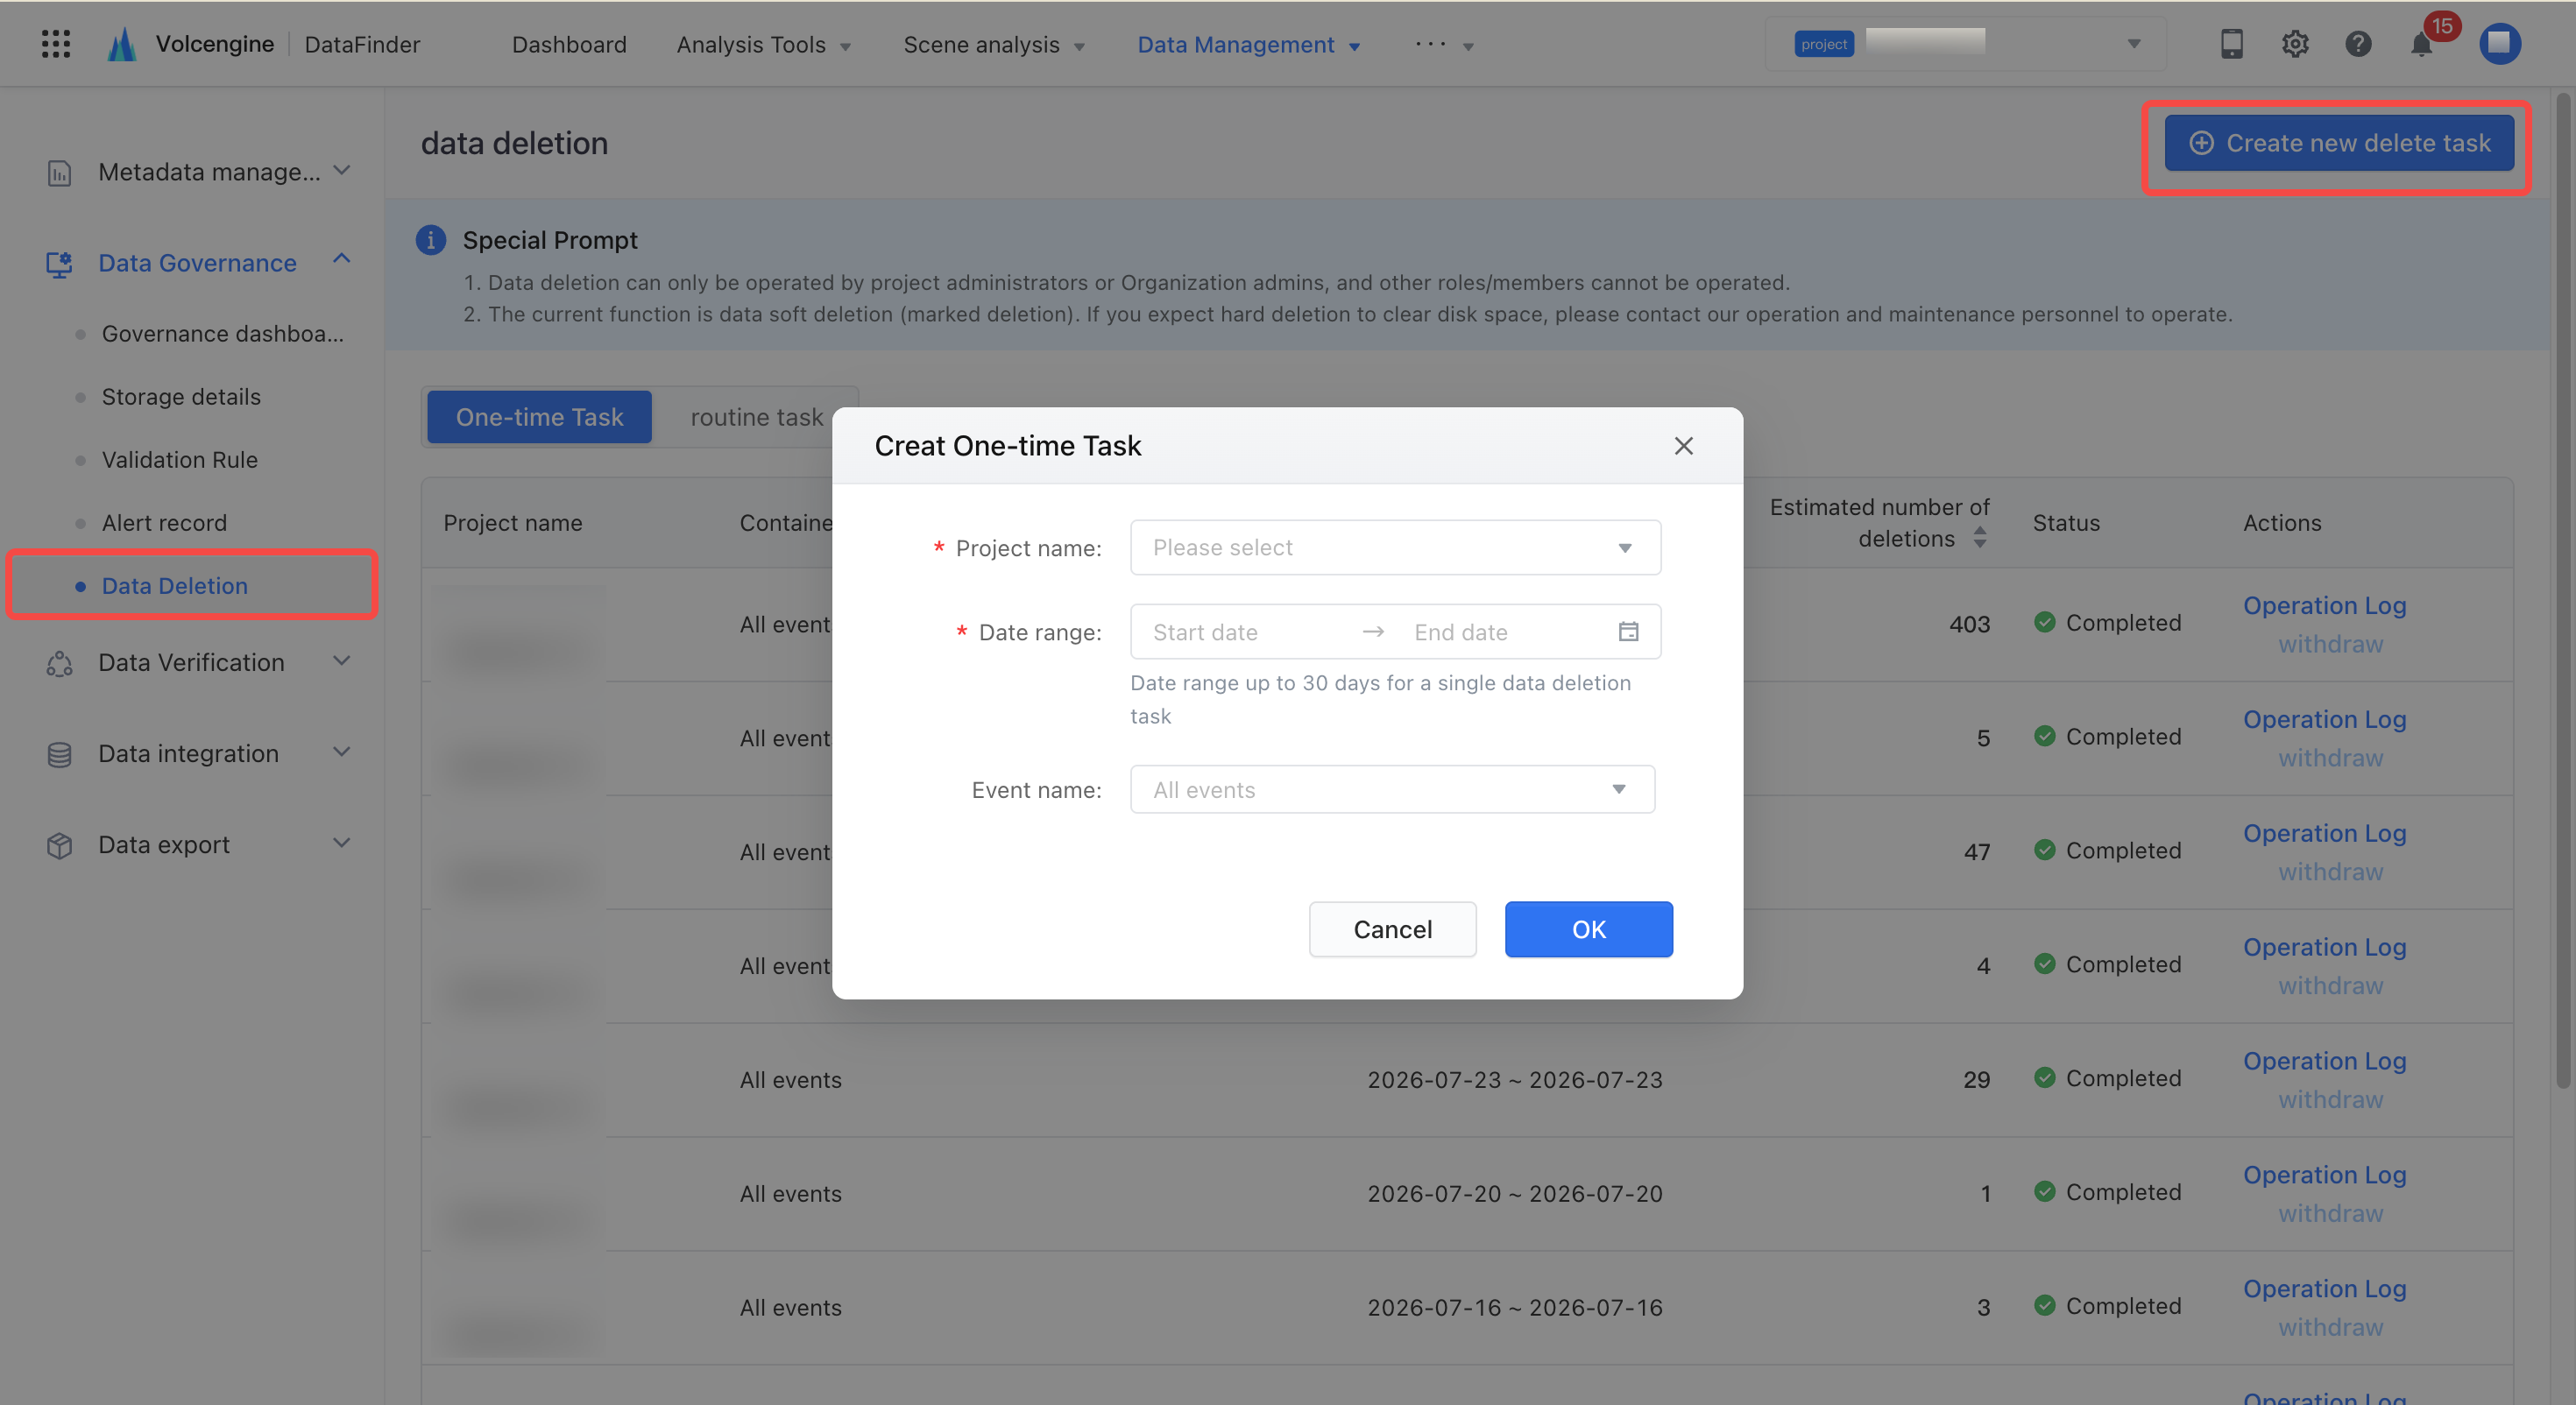Open the mobile device icon in header
The height and width of the screenshot is (1405, 2576).
(x=2232, y=44)
